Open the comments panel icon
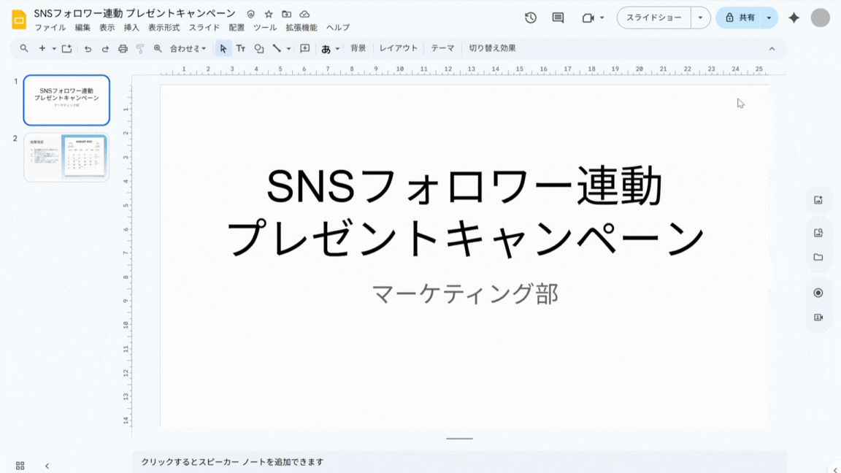Screen dimensions: 841x473 (x=558, y=18)
